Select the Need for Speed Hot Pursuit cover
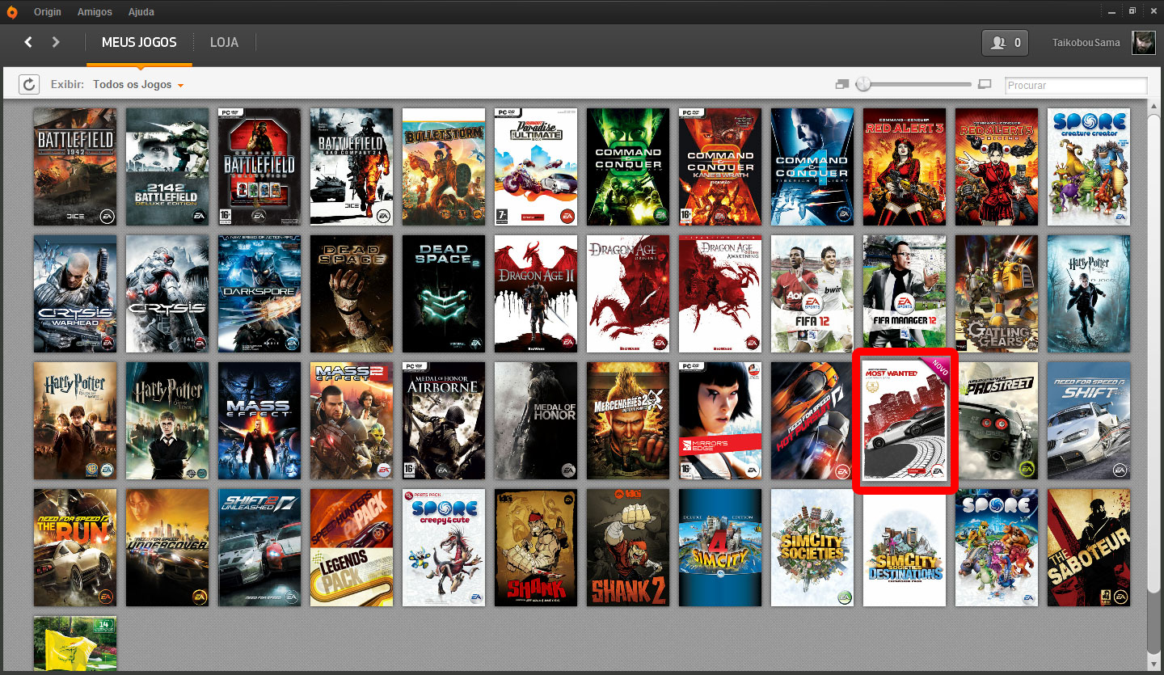This screenshot has width=1164, height=675. coord(812,420)
